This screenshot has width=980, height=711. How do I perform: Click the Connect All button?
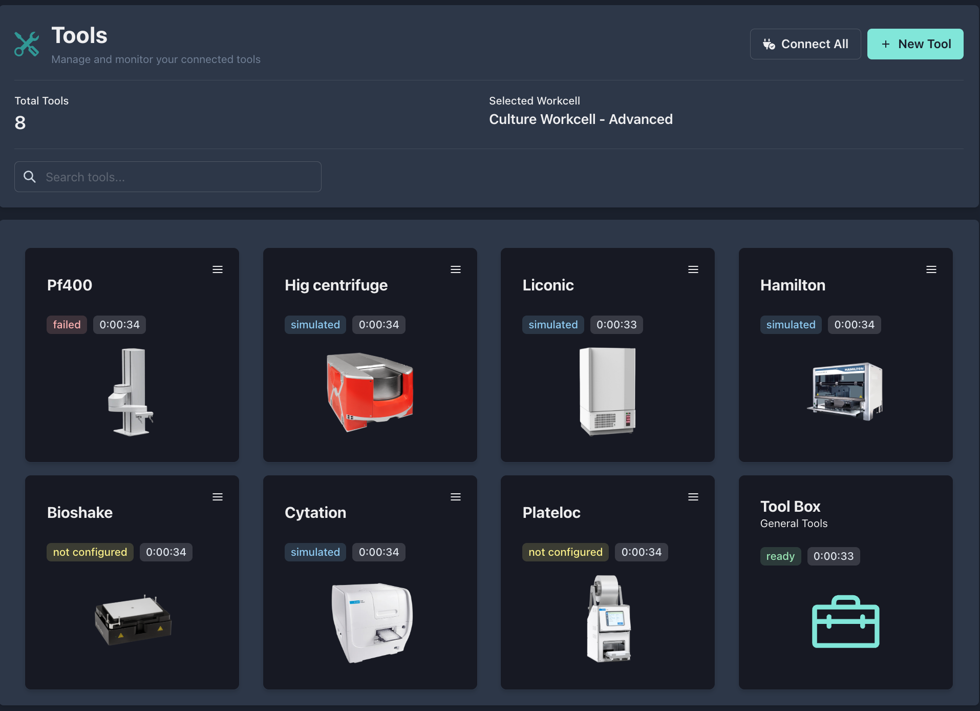pyautogui.click(x=805, y=44)
